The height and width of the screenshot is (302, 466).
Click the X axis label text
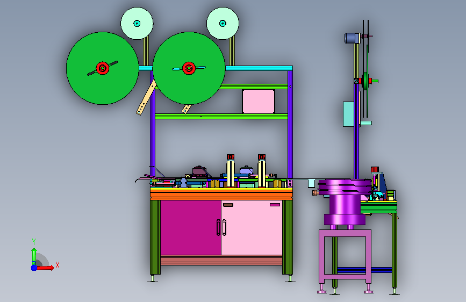point(58,265)
